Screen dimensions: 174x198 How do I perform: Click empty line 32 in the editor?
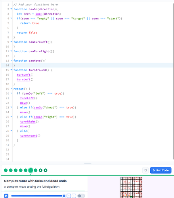[x=92, y=150]
